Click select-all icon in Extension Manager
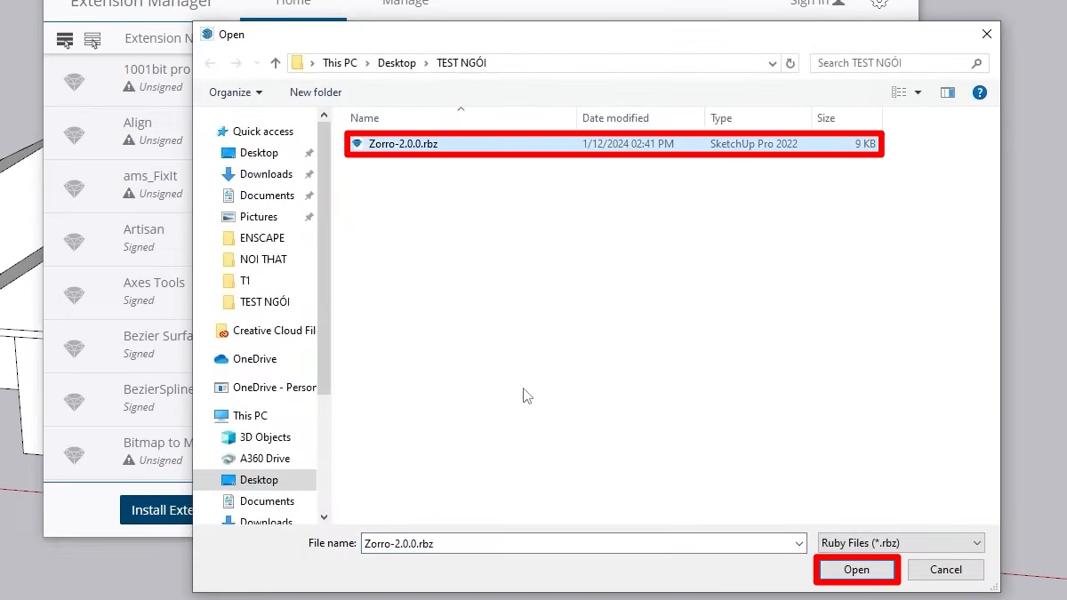This screenshot has width=1067, height=600. point(65,40)
